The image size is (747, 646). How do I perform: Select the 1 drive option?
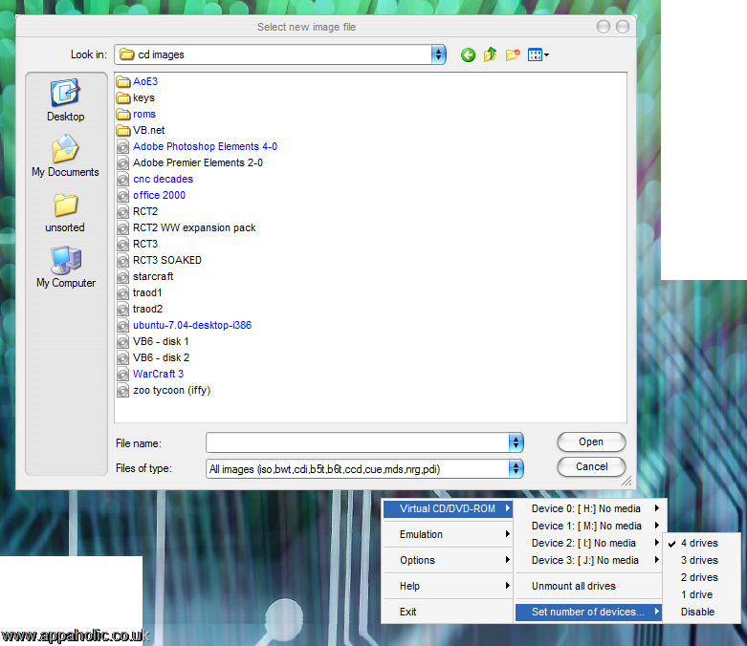click(702, 594)
